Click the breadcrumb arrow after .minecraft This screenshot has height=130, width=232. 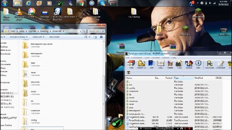[63, 31]
